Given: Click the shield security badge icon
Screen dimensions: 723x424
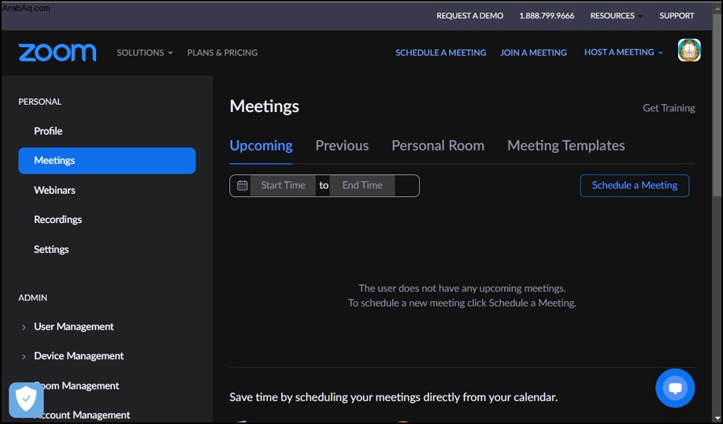Looking at the screenshot, I should point(26,399).
